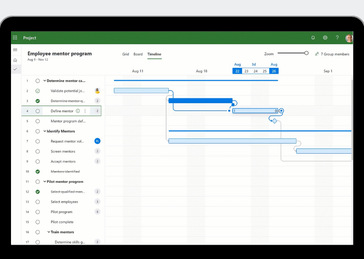The image size is (364, 259).
Task: Click the Zoom slider handle
Action: [x=307, y=53]
